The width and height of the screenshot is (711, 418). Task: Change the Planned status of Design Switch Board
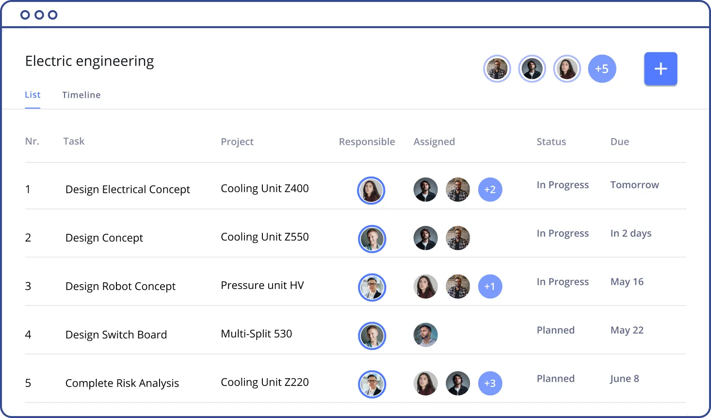(x=555, y=331)
